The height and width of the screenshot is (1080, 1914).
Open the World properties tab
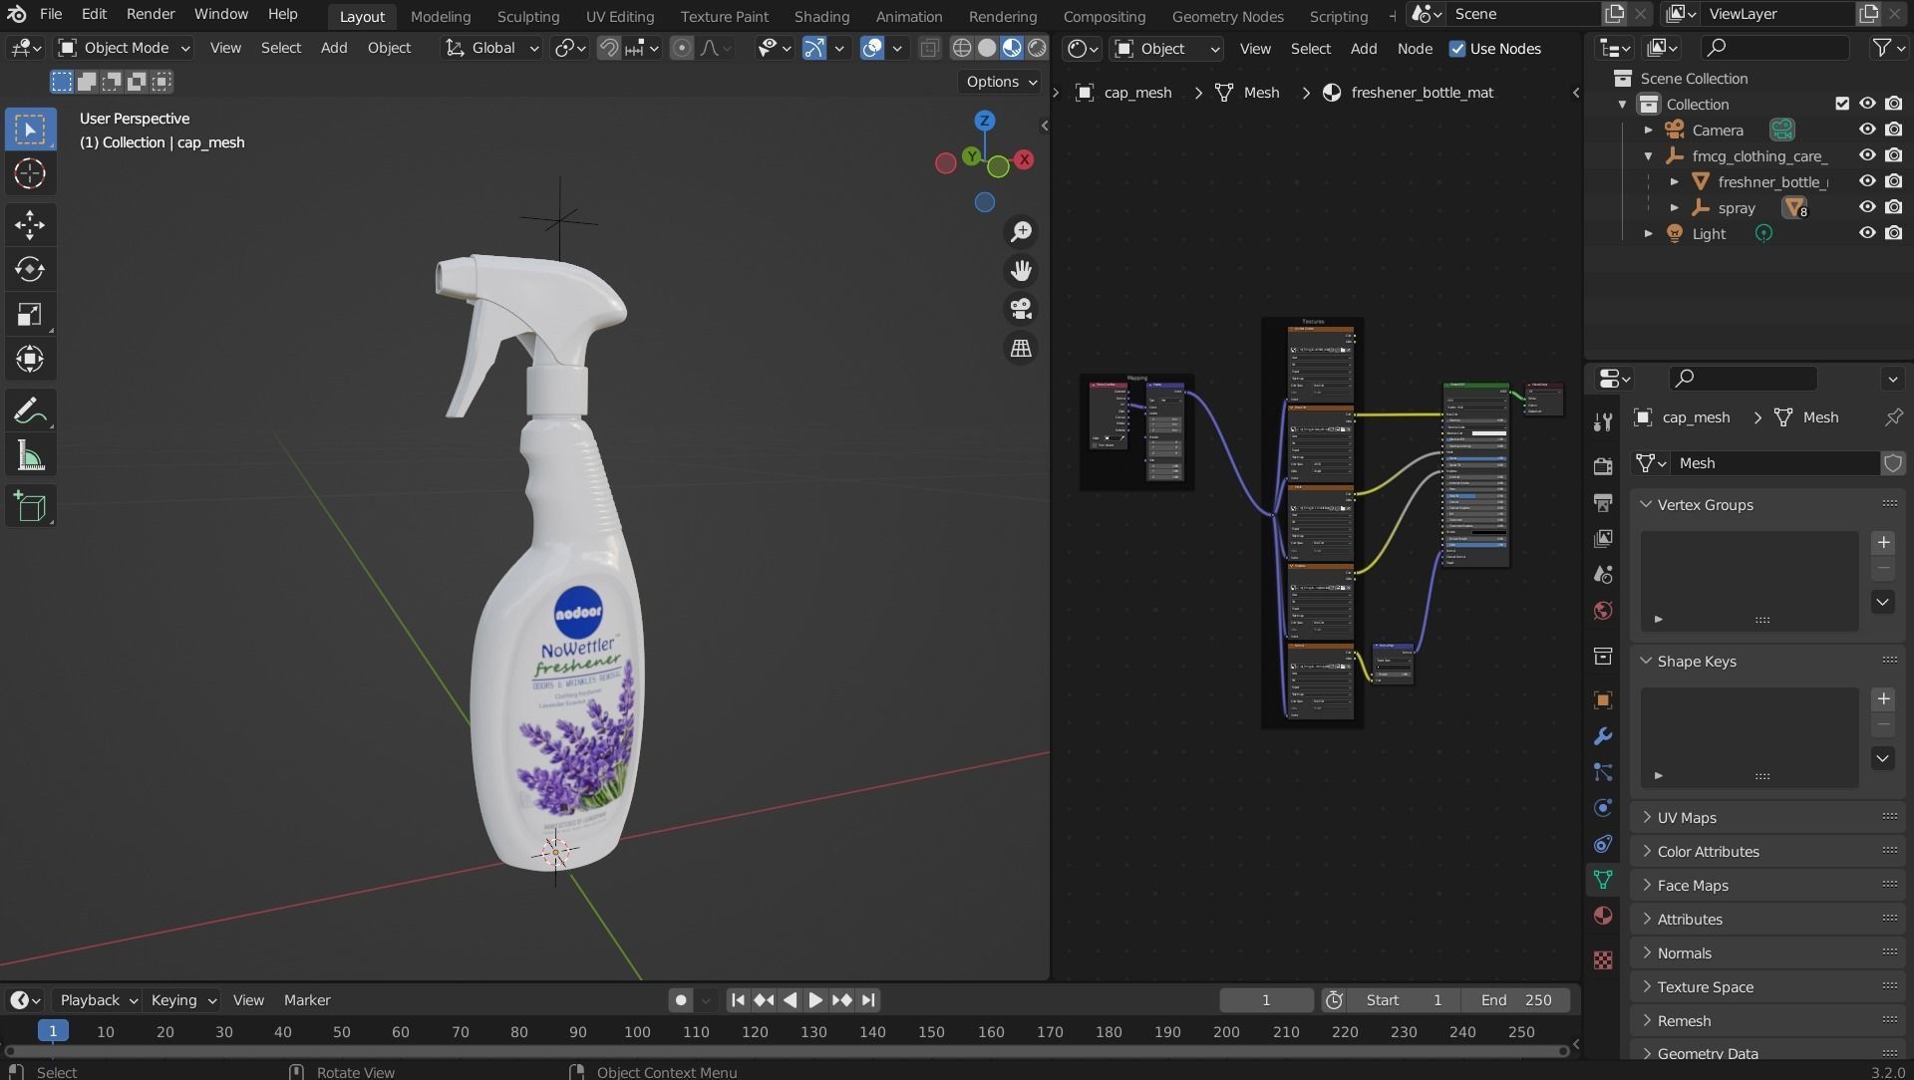click(x=1603, y=611)
